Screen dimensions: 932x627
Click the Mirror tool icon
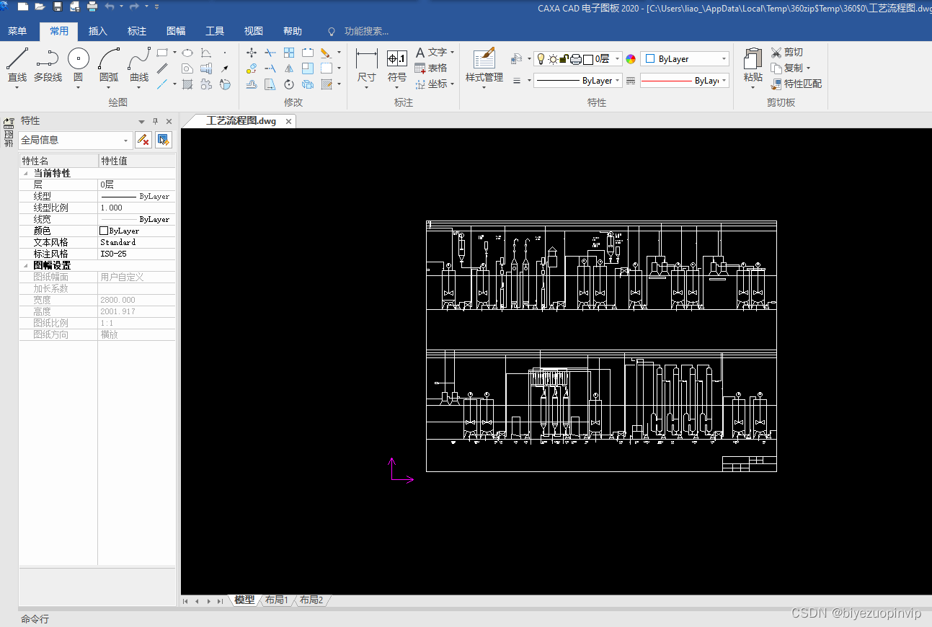click(x=289, y=68)
